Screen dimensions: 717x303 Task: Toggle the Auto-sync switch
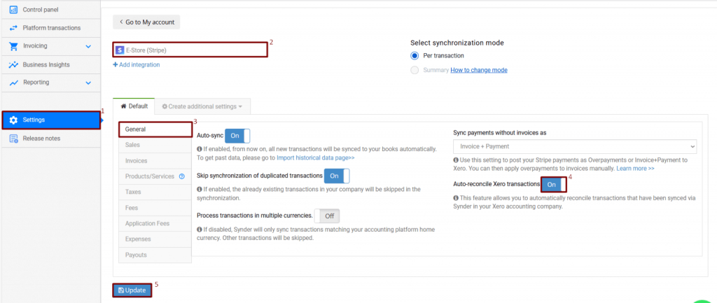click(x=237, y=136)
